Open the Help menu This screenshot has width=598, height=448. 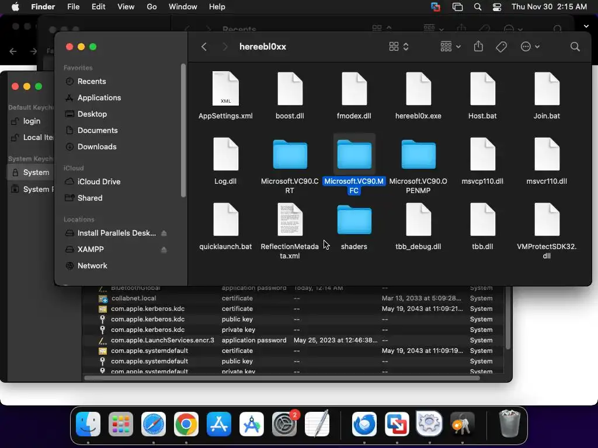coord(217,7)
